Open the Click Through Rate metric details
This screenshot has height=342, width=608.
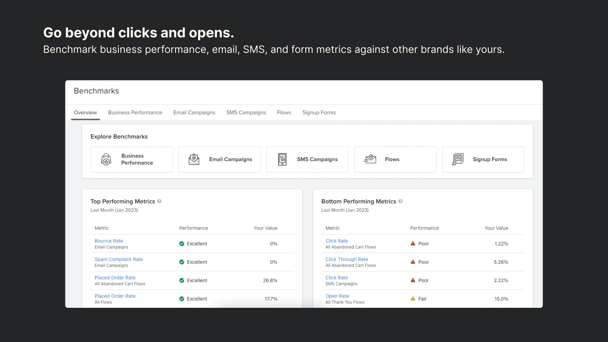[346, 259]
